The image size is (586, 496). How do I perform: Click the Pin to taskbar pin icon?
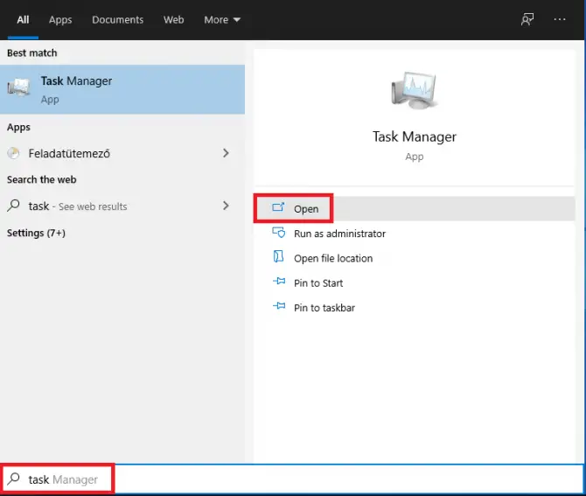tap(279, 306)
